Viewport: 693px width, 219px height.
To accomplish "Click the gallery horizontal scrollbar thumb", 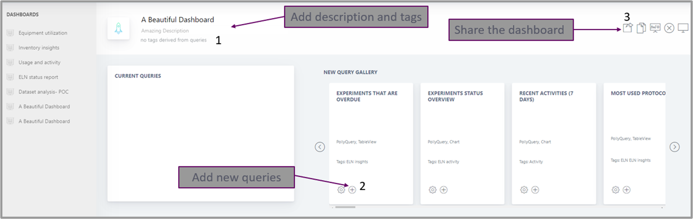I will click(345, 207).
